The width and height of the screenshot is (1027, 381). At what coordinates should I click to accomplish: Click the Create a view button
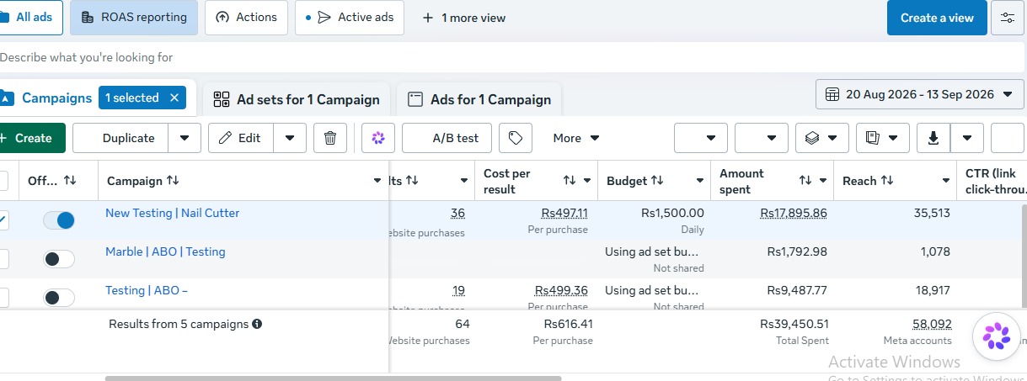[937, 18]
